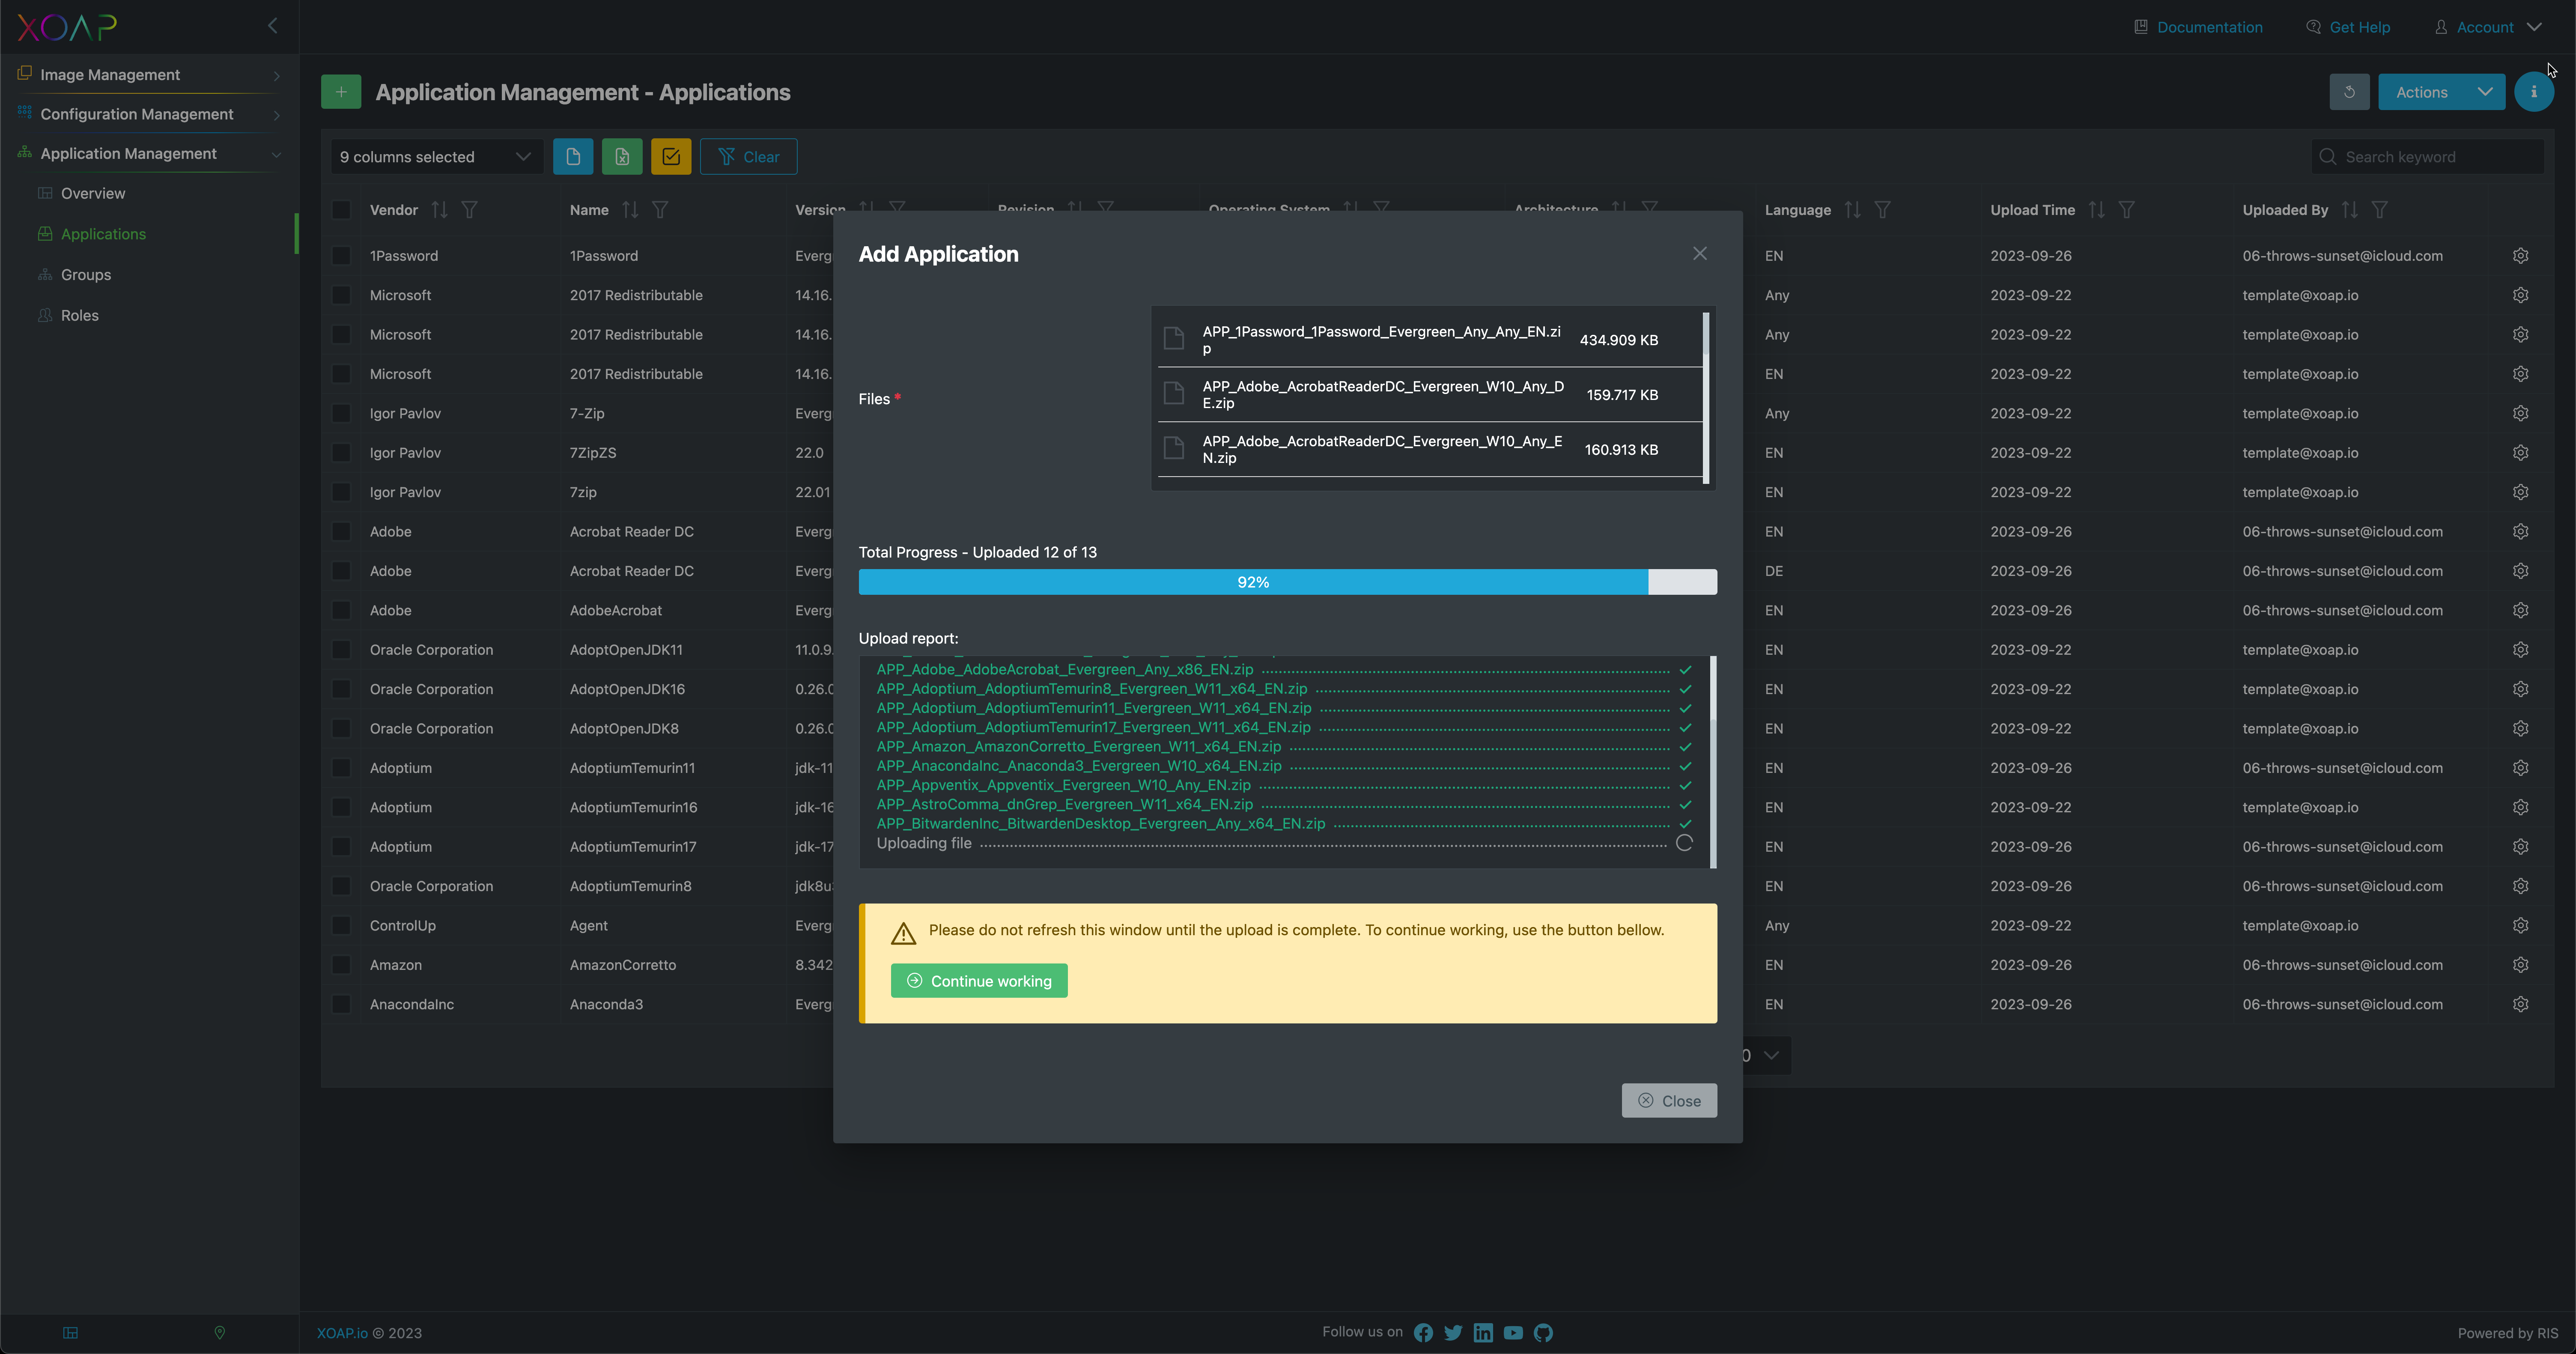
Task: Close the Add Application dialog with X
Action: [x=1700, y=254]
